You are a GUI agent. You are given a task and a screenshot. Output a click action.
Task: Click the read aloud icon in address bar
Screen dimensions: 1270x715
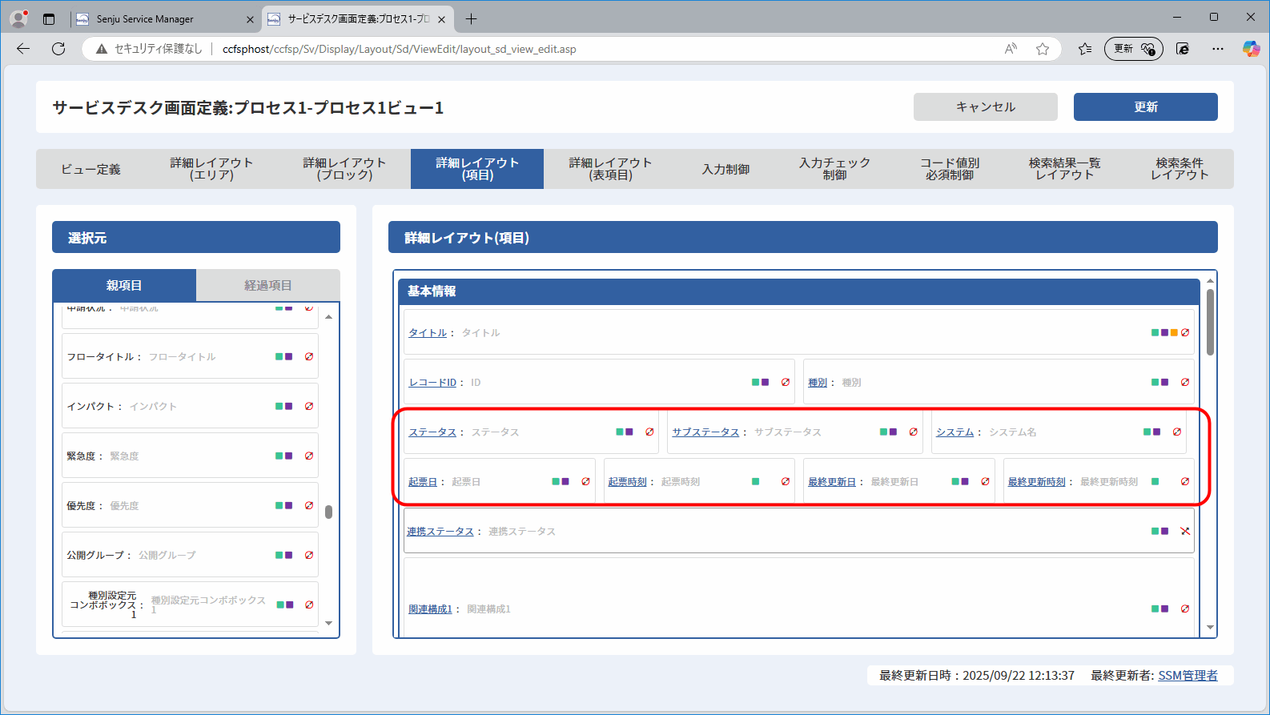tap(1011, 49)
